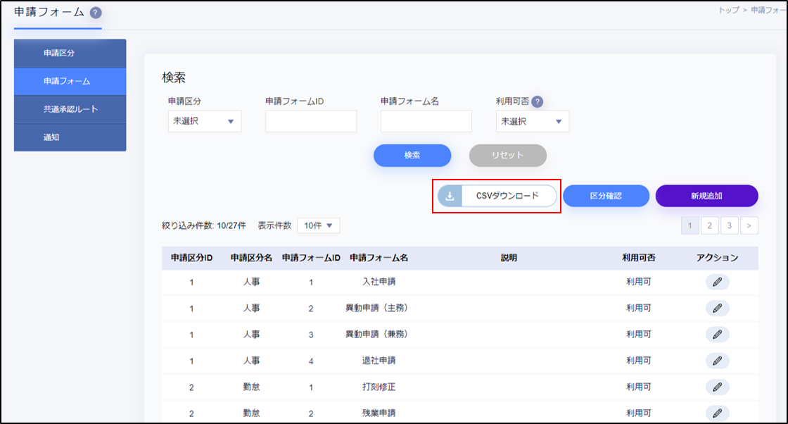Click the purple 新規追加 button

[x=706, y=196]
